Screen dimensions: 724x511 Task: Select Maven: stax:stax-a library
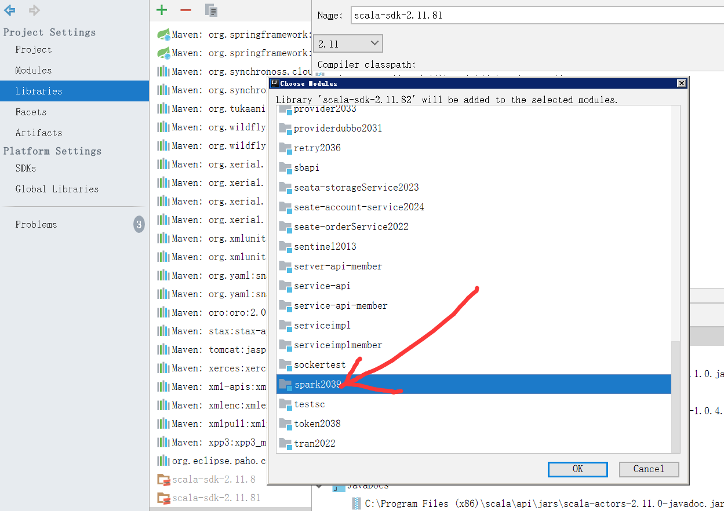pos(212,331)
